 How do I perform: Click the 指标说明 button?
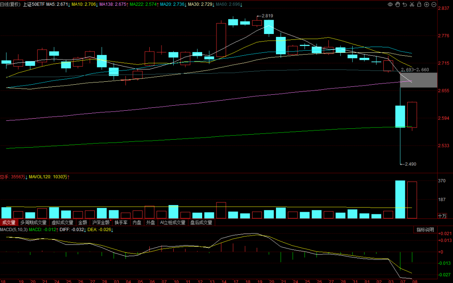[425, 230]
